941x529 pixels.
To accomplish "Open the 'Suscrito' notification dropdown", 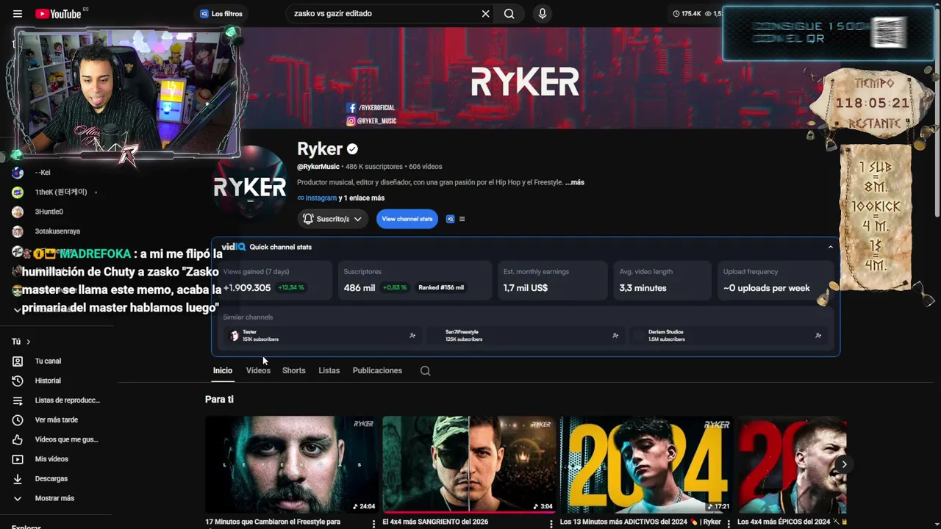I will tap(333, 219).
